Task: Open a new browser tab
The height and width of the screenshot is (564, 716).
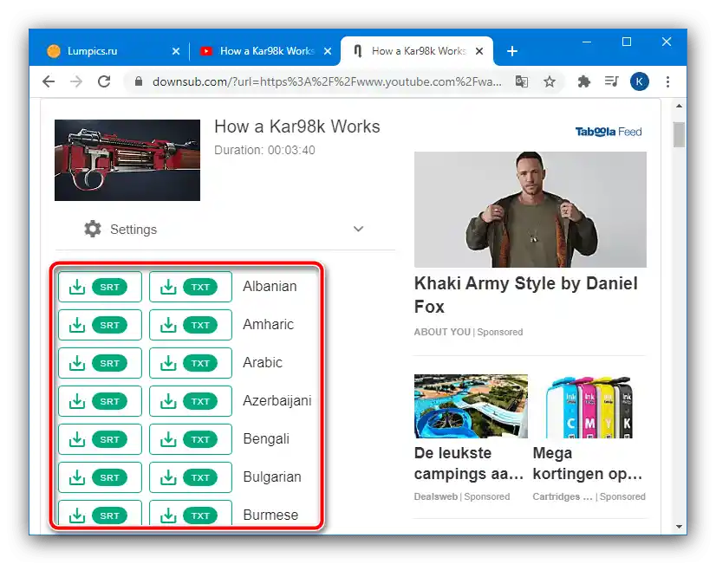Action: point(512,51)
